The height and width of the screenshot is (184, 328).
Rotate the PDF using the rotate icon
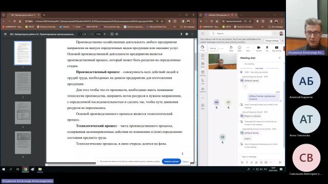(117, 34)
